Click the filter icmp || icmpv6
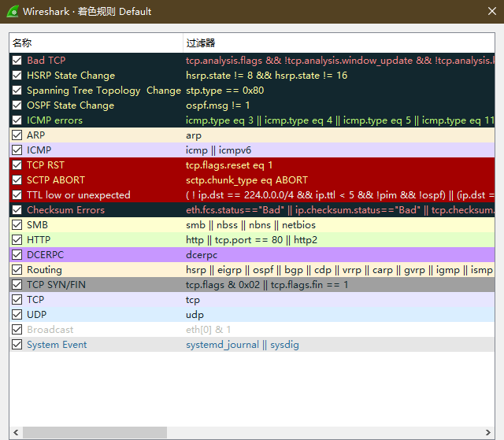Viewport: 504px width, 440px height. tap(218, 150)
